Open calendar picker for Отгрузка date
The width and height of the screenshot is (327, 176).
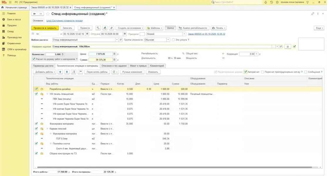point(125,34)
